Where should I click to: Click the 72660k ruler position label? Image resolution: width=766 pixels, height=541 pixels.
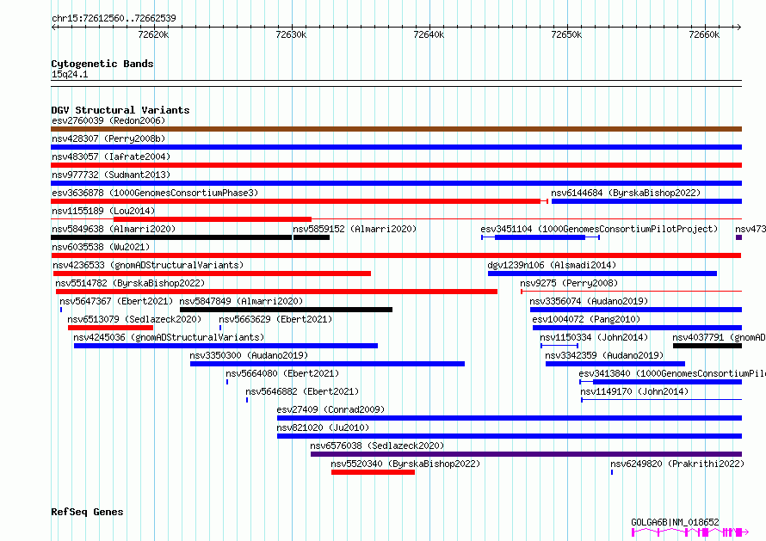pos(704,34)
